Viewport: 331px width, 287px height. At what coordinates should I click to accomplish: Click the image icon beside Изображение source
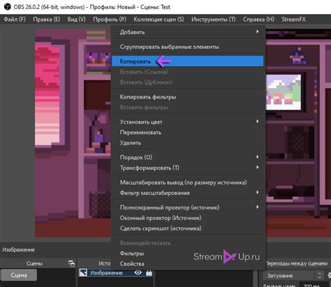pyautogui.click(x=83, y=272)
